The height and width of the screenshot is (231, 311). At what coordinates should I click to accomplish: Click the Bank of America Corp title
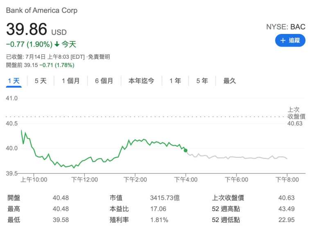pos(42,10)
